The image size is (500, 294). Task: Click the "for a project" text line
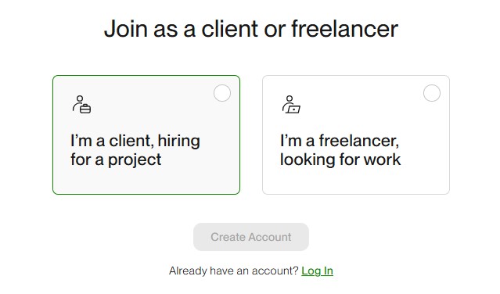coord(116,160)
